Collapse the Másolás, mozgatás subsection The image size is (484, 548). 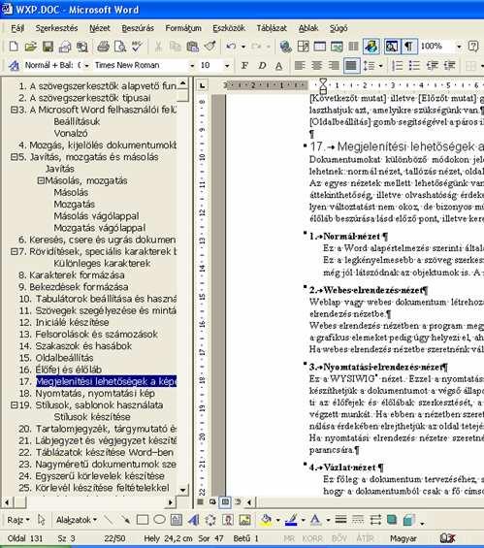[41, 180]
